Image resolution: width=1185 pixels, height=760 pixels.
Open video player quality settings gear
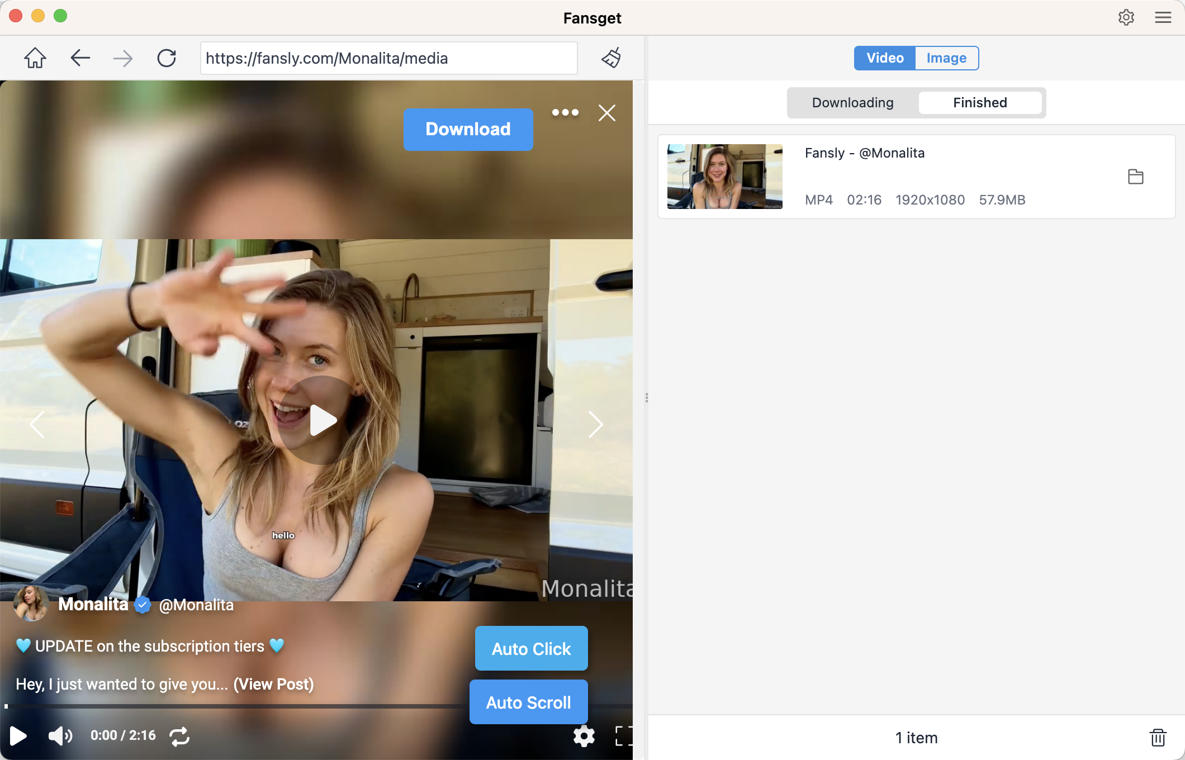[x=584, y=736]
